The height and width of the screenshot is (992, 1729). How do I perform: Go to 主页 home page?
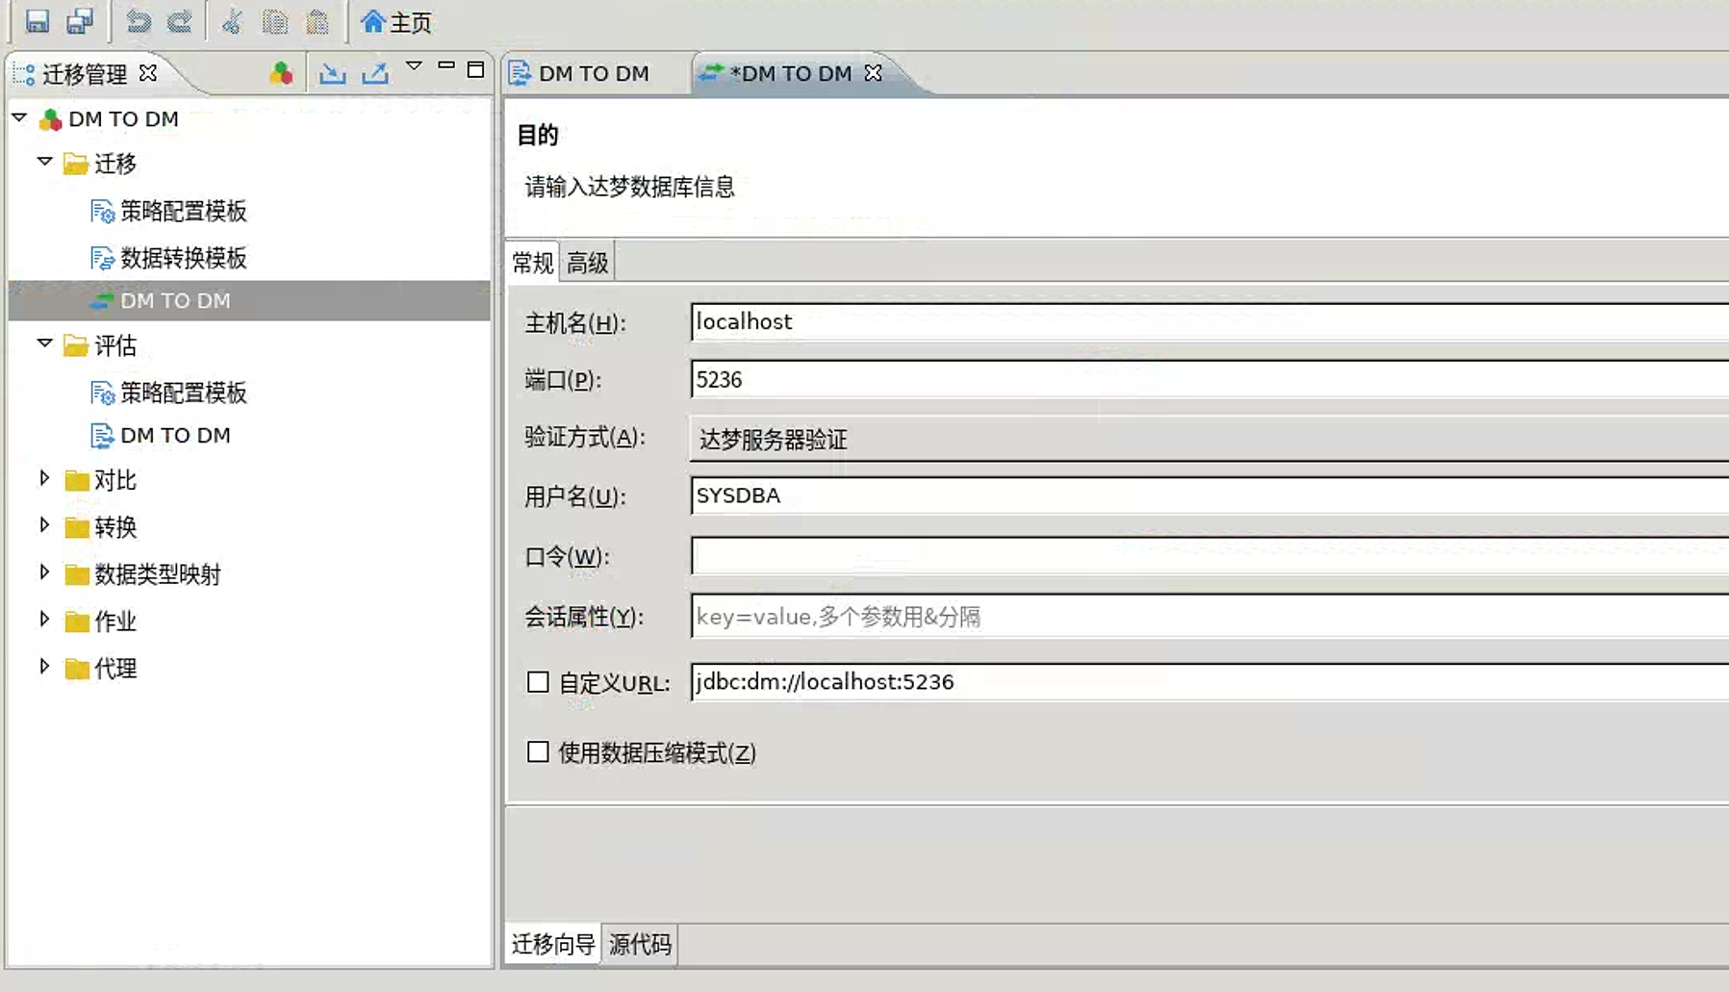click(396, 21)
